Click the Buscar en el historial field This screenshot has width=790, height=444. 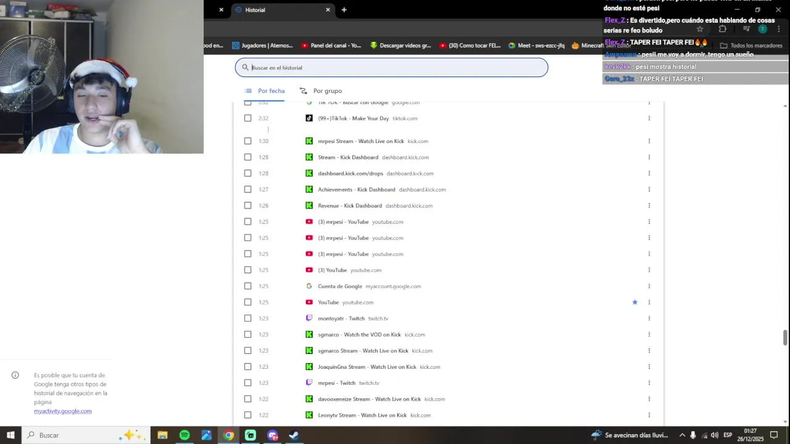coord(391,68)
